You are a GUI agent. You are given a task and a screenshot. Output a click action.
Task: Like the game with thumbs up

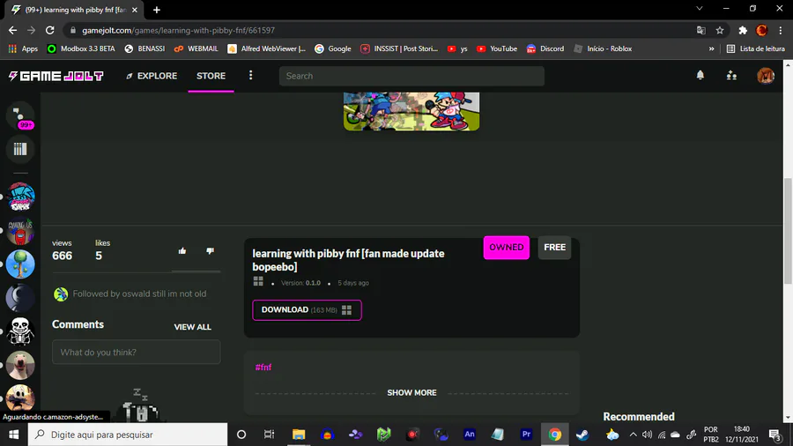(182, 251)
